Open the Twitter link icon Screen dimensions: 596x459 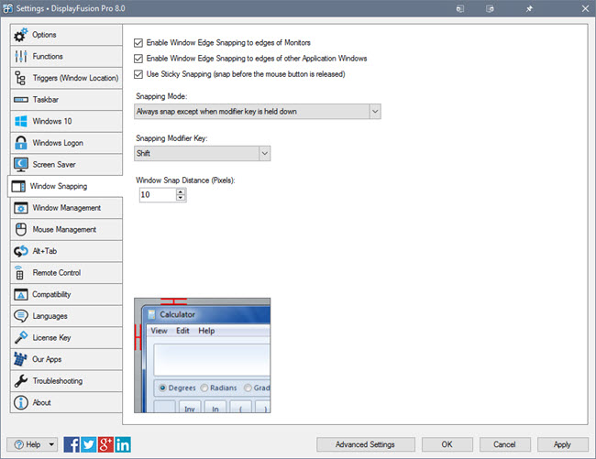(x=89, y=444)
